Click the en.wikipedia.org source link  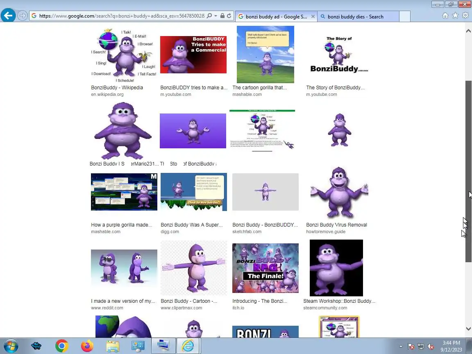(x=107, y=94)
